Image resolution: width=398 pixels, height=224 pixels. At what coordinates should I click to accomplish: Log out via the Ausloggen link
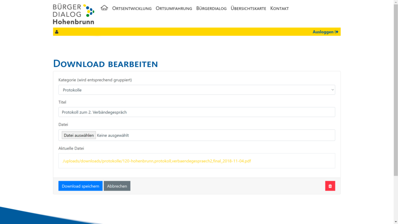(325, 32)
